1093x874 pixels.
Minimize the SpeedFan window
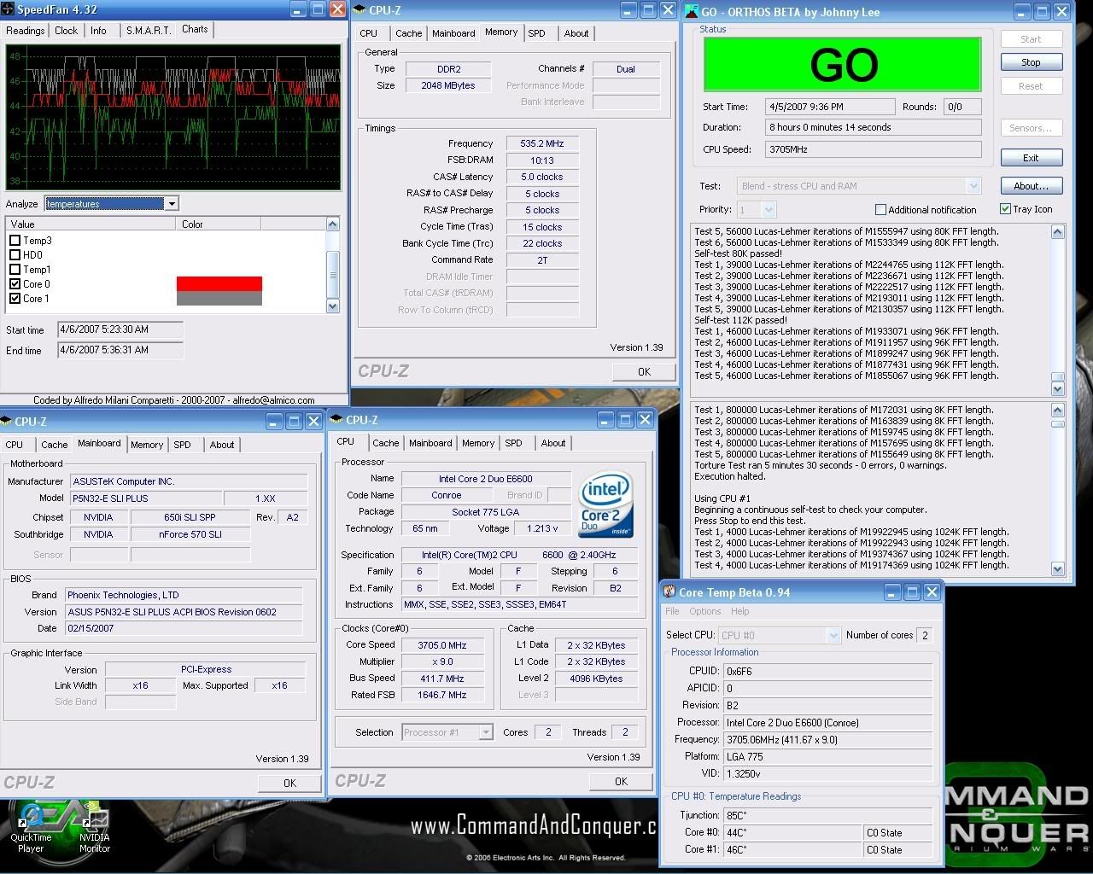pyautogui.click(x=296, y=10)
